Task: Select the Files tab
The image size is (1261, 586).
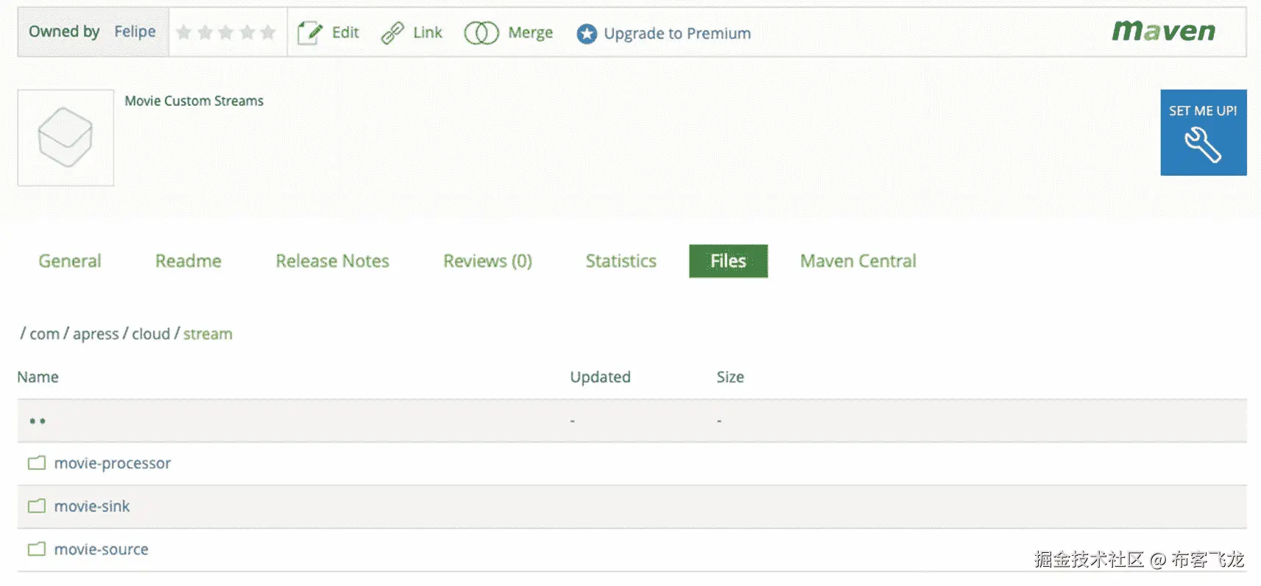Action: (x=728, y=261)
